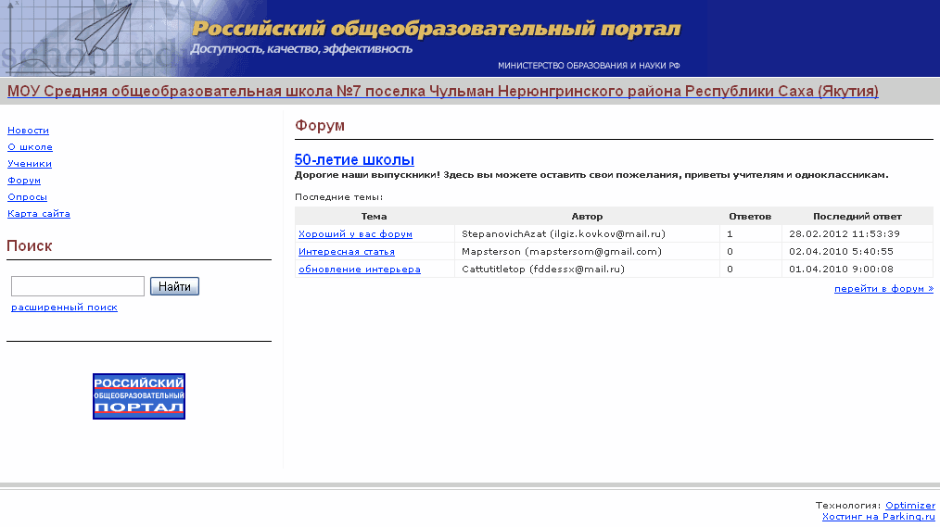Open the Карта сайта link
The width and height of the screenshot is (940, 527).
[x=39, y=214]
